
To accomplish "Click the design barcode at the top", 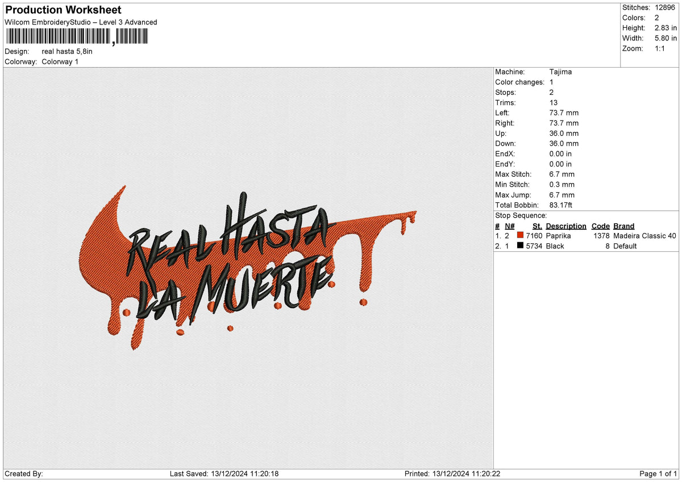I will click(77, 38).
